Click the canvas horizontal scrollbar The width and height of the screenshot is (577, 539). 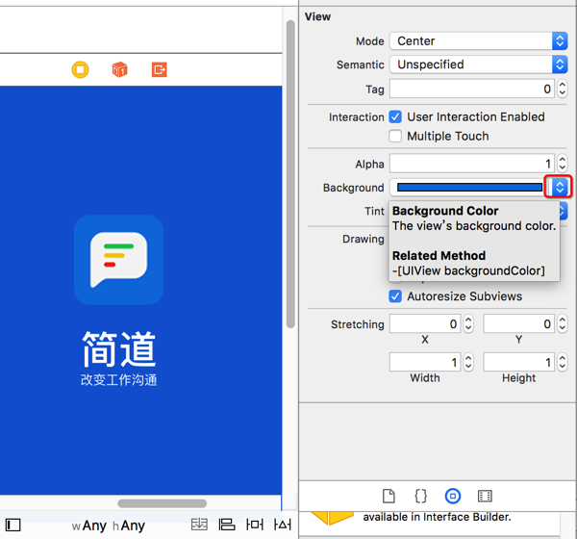pyautogui.click(x=162, y=503)
